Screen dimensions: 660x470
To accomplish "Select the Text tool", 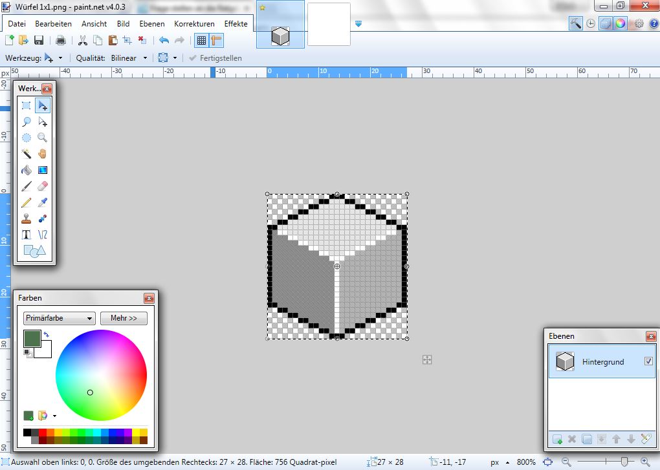I will pyautogui.click(x=26, y=235).
